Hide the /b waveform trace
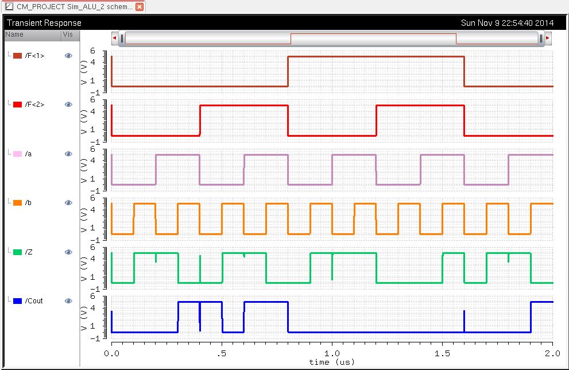Viewport: 569px width, 370px height. [x=68, y=203]
